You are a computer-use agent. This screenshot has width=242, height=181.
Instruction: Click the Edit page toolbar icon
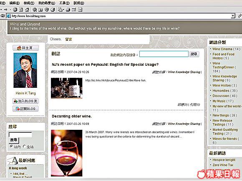point(74,10)
